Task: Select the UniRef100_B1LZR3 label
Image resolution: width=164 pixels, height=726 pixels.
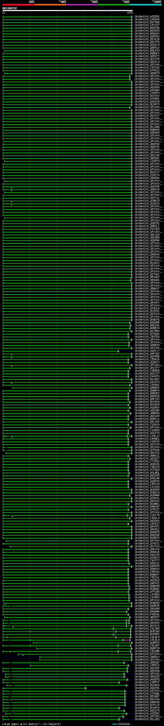Action: (147, 719)
